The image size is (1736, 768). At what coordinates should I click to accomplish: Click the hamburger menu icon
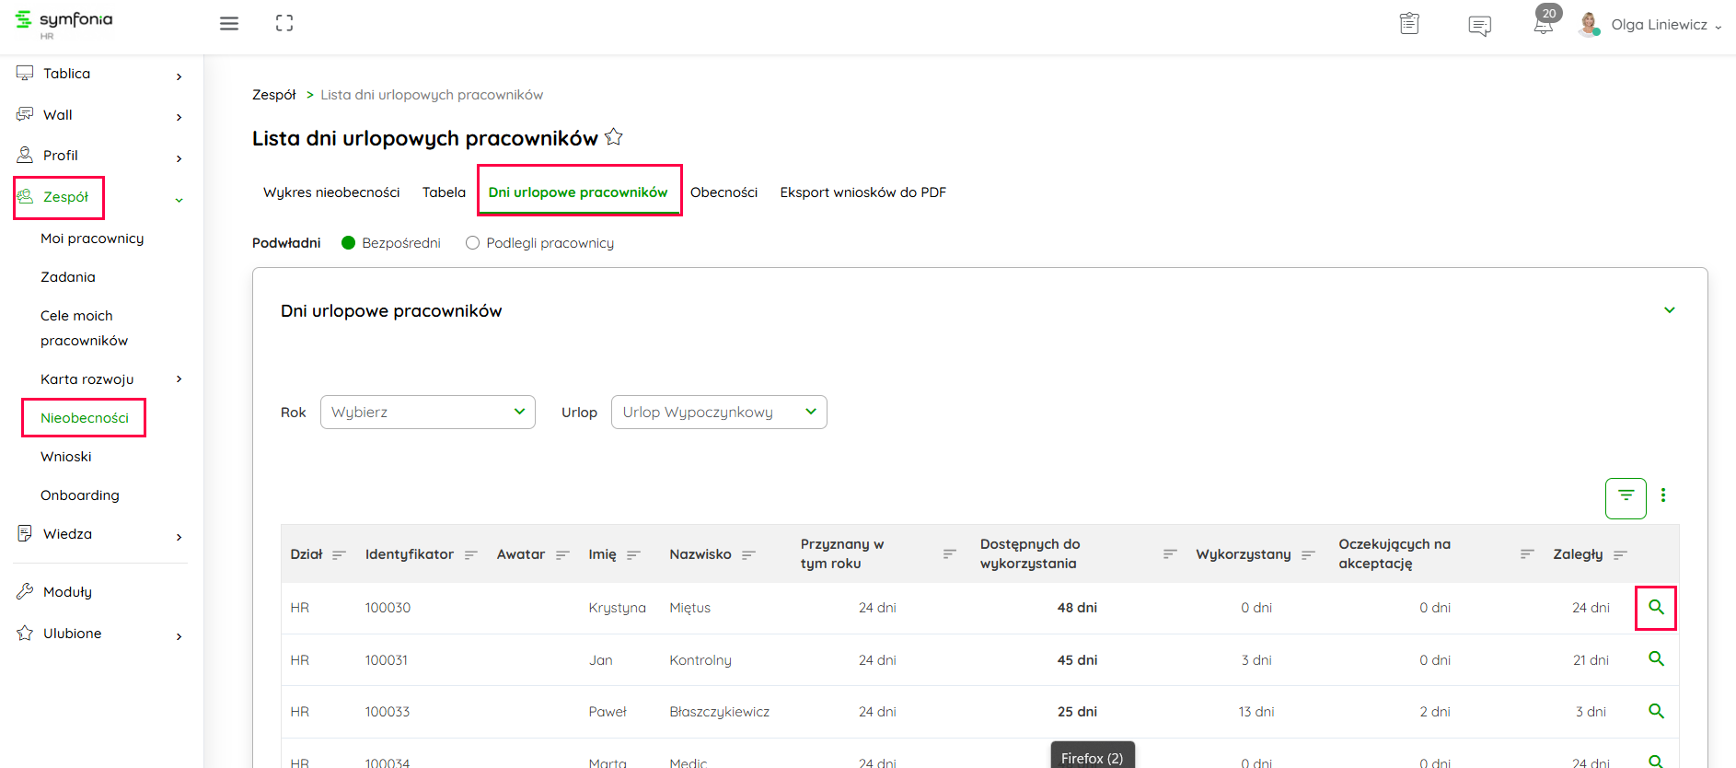click(x=229, y=24)
